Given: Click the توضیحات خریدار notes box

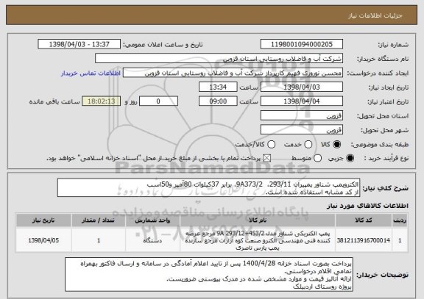Looking at the screenshot, I should (x=209, y=274).
